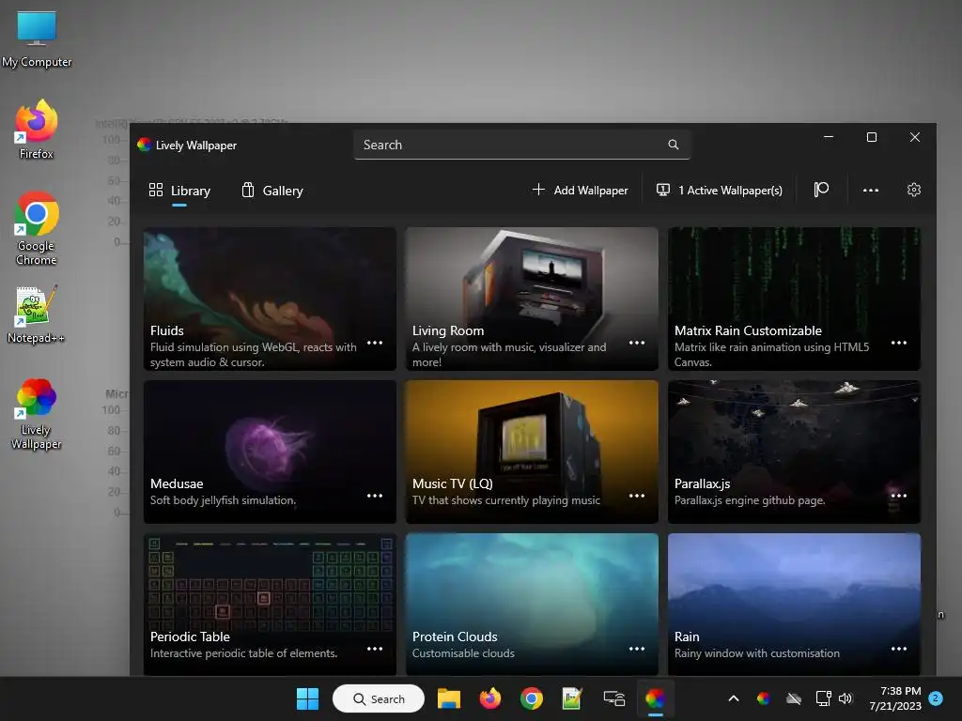This screenshot has height=721, width=962.
Task: Select the Matrix Rain Customizable wallpaper
Action: tap(794, 299)
